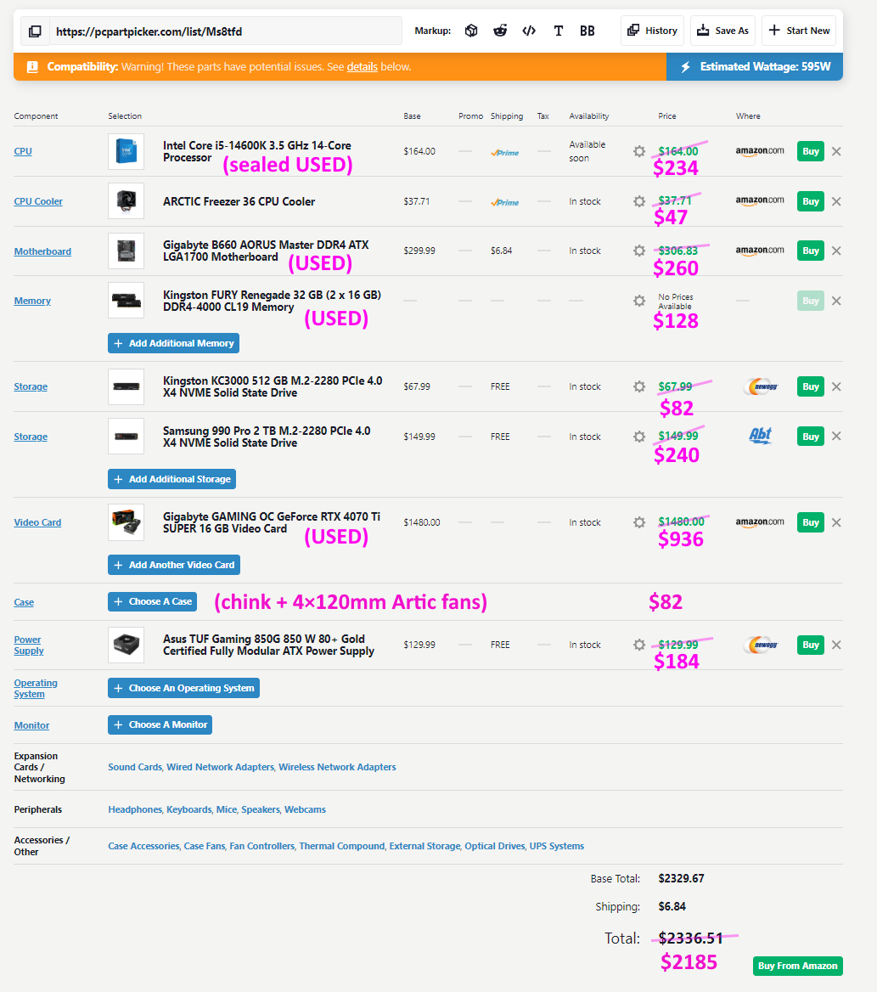Remove Samsung 990 Pro with X

point(836,436)
